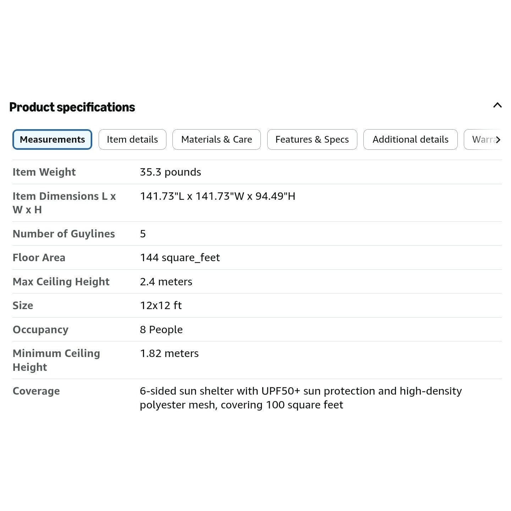The image size is (511, 511).
Task: Select the Additional details tab
Action: coord(411,139)
